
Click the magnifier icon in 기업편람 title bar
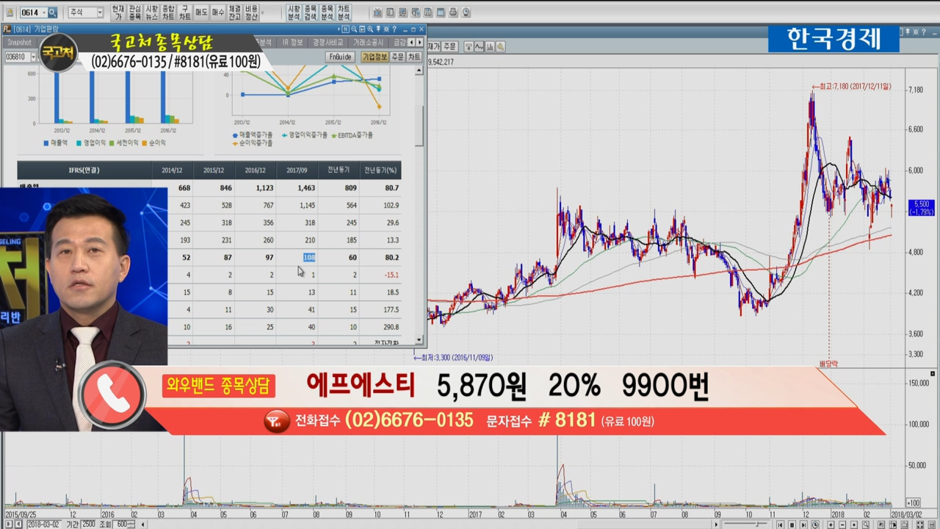click(x=354, y=29)
